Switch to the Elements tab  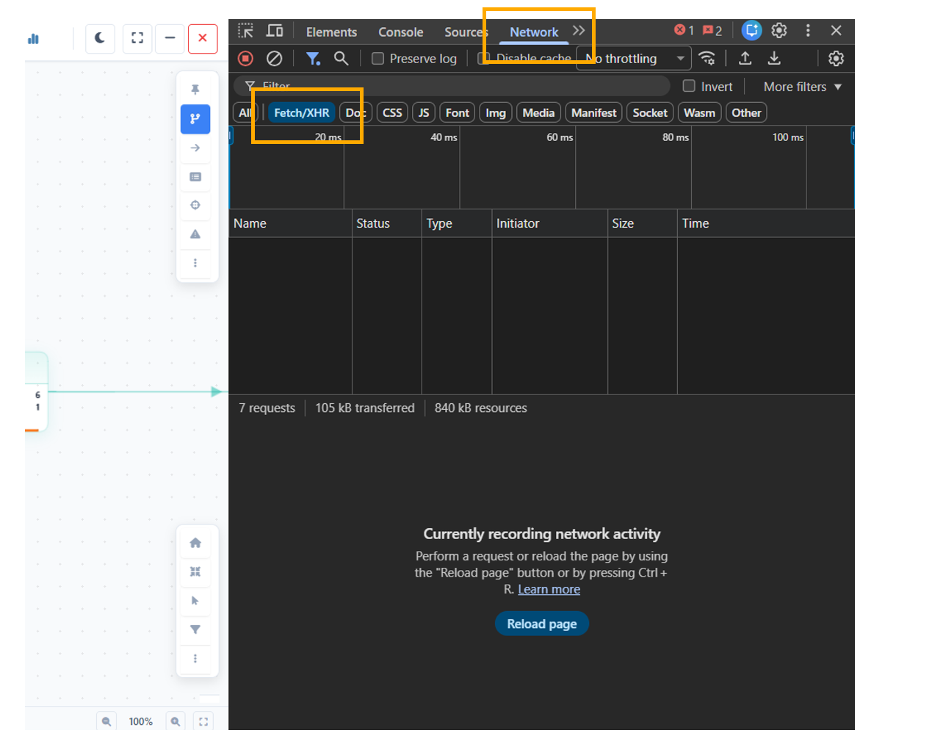point(331,32)
